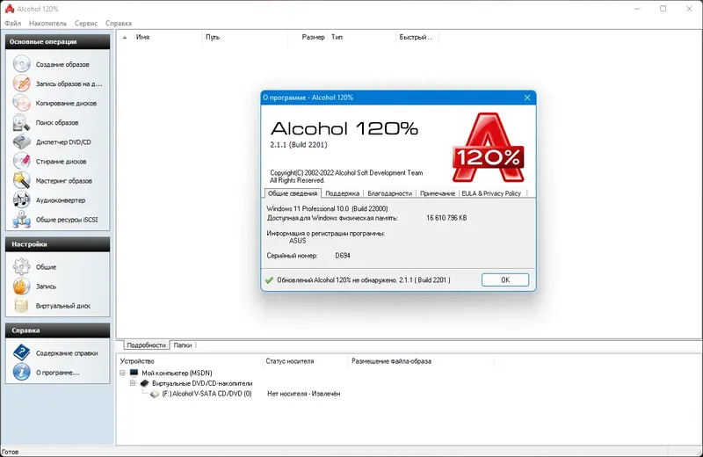Click the Виртуальный диск stack icon
703x457 pixels.
coord(21,306)
